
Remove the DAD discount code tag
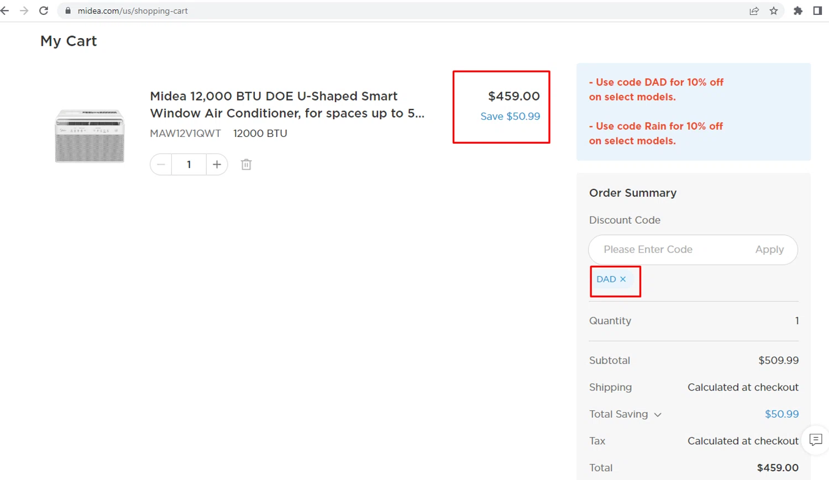point(623,279)
